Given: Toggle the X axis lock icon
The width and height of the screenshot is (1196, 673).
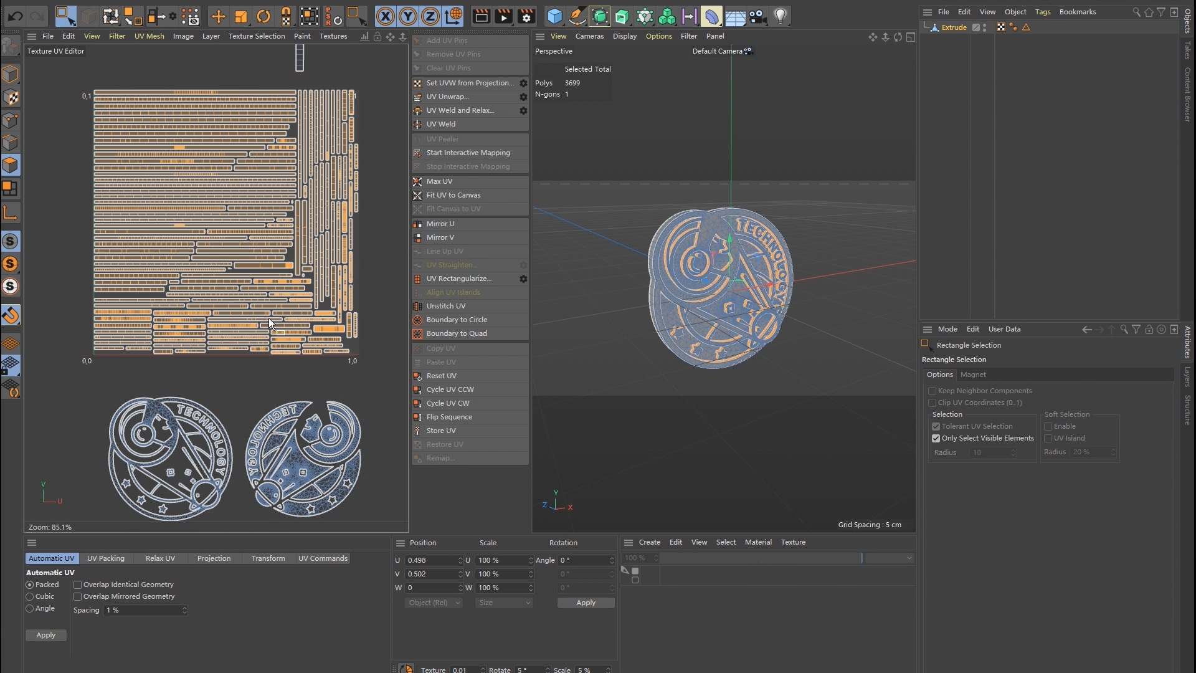Looking at the screenshot, I should tap(386, 16).
